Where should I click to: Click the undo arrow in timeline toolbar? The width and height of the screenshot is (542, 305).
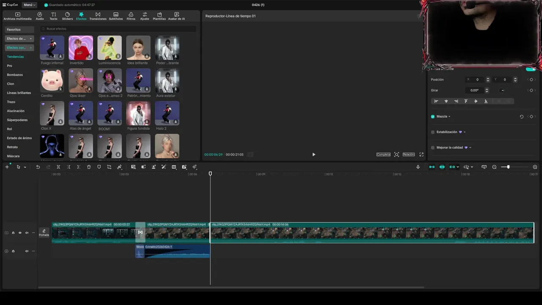[38, 167]
